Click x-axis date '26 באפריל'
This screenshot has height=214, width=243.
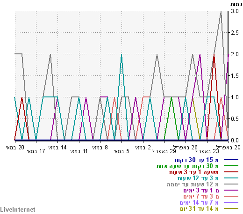(186, 148)
